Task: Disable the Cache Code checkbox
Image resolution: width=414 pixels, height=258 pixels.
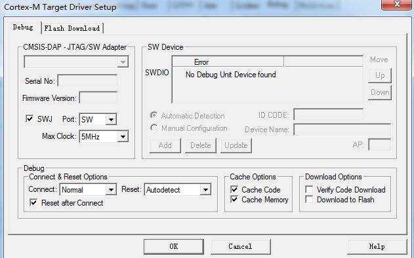Action: pyautogui.click(x=234, y=189)
